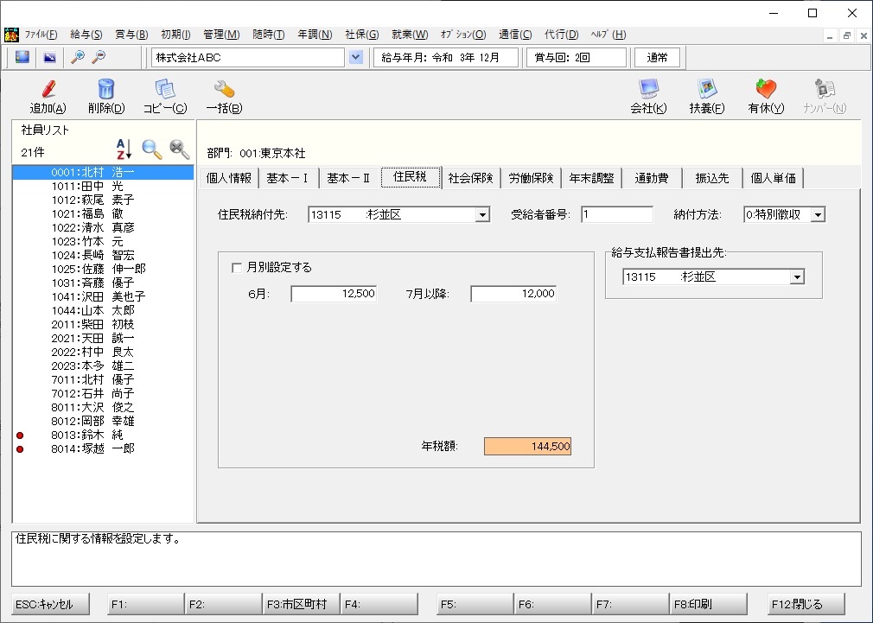
Task: Click the zoom-out magnifier toolbar icon
Action: pos(99,57)
